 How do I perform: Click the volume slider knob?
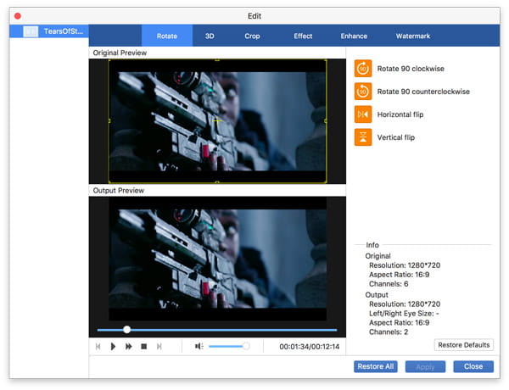[x=246, y=346]
